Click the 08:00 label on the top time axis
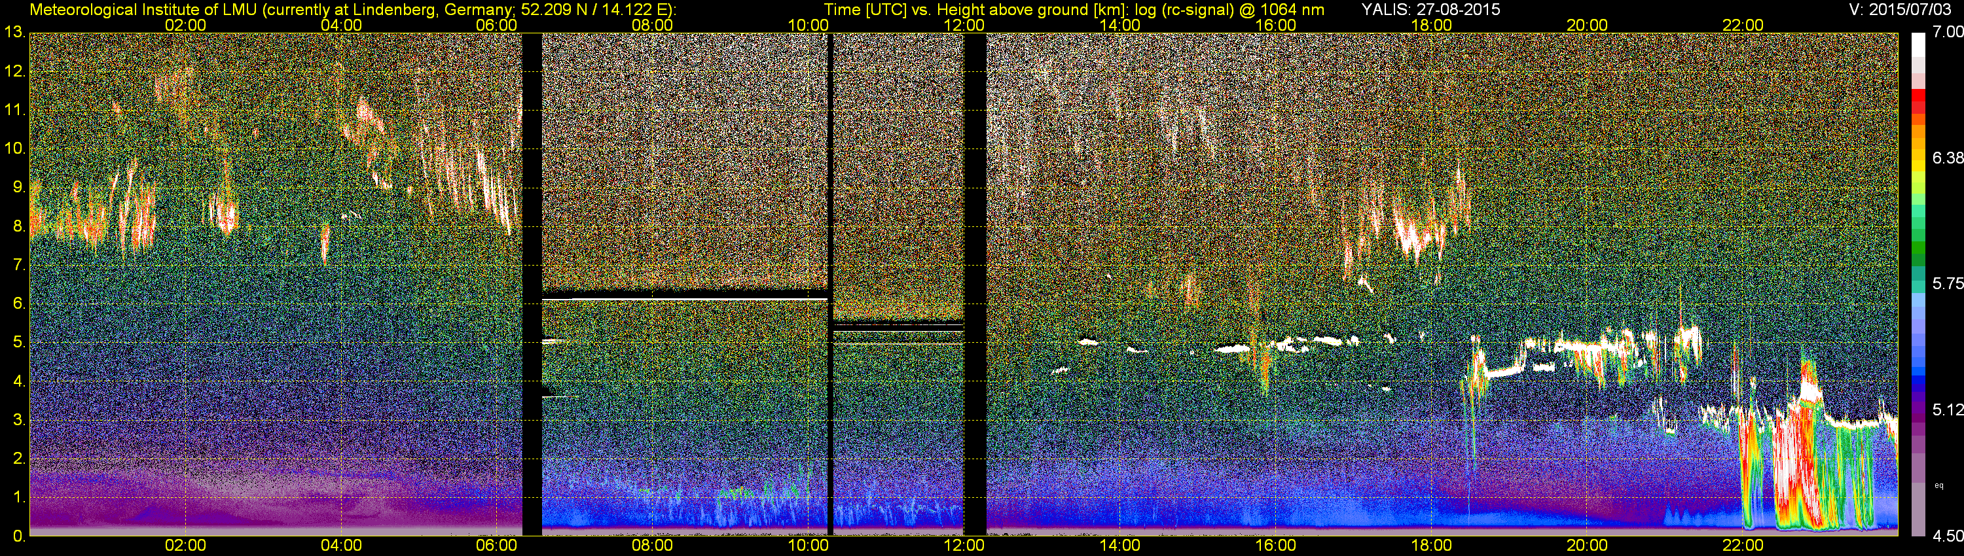This screenshot has width=1964, height=556. tap(653, 25)
